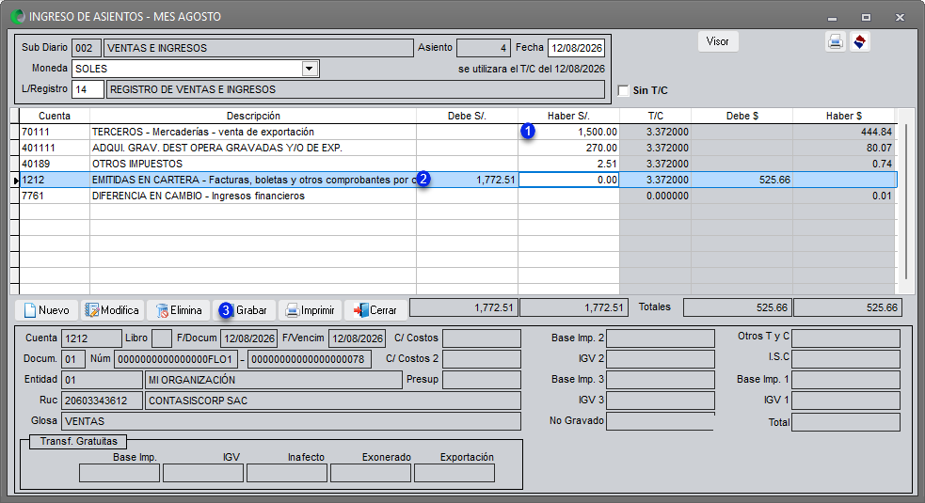Click the F/Vencim date field
The image size is (925, 503).
[357, 338]
